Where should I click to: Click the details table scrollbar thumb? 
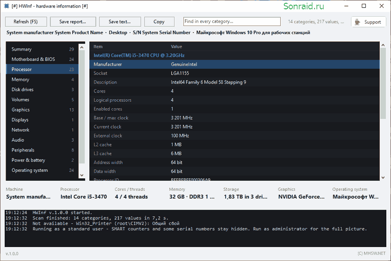[x=383, y=83]
